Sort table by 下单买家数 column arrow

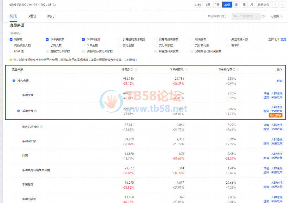pos(186,69)
